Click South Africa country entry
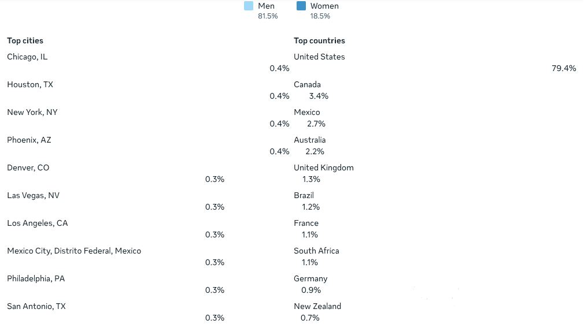This screenshot has width=584, height=335. click(x=316, y=251)
